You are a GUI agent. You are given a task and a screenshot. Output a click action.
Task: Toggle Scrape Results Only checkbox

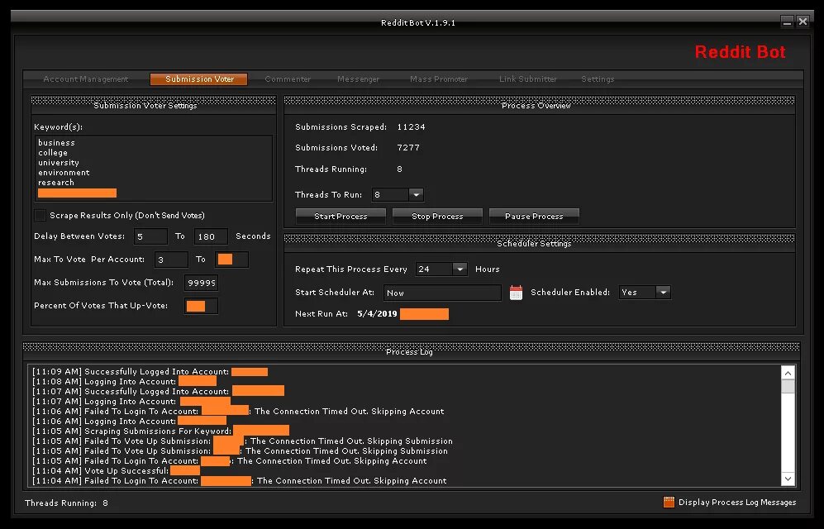[40, 216]
